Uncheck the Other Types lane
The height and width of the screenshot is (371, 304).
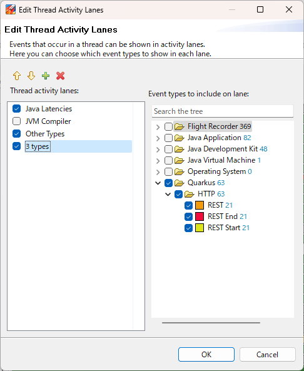click(16, 134)
